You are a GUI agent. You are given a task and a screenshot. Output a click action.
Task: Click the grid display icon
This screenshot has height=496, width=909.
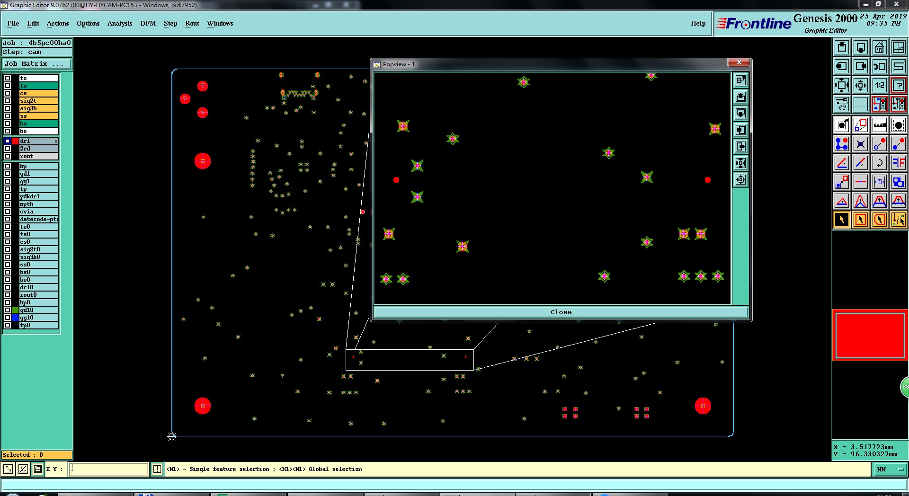pos(861,104)
